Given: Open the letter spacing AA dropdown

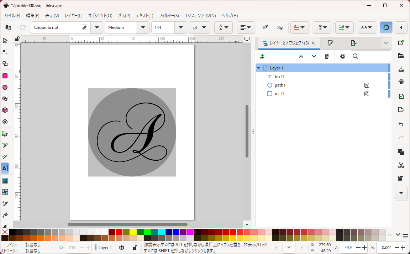Looking at the screenshot, I should [x=367, y=27].
